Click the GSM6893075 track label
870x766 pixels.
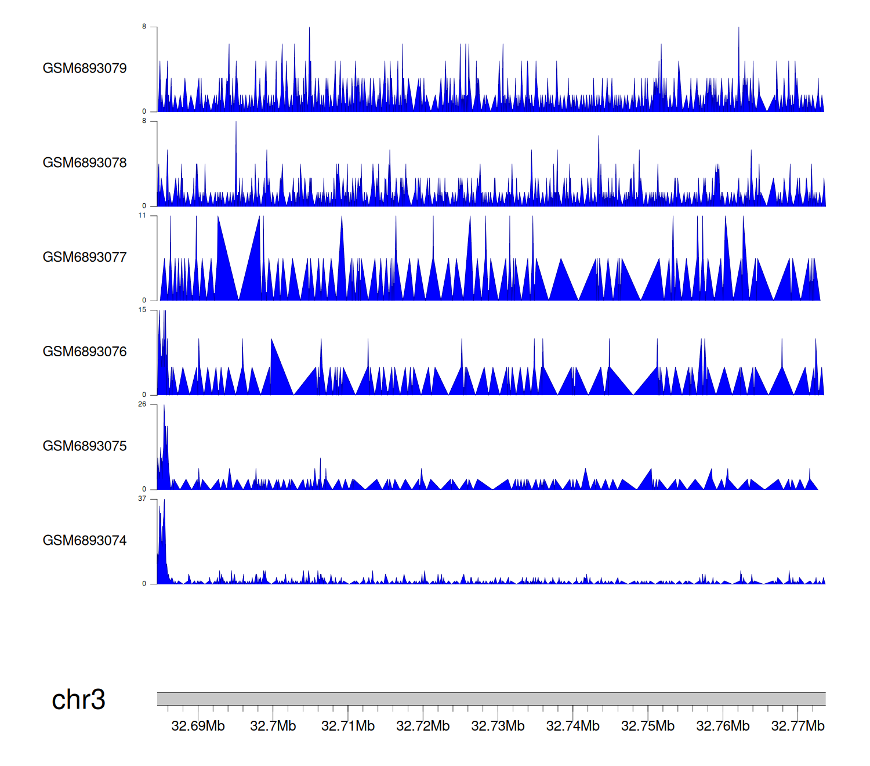[x=85, y=446]
